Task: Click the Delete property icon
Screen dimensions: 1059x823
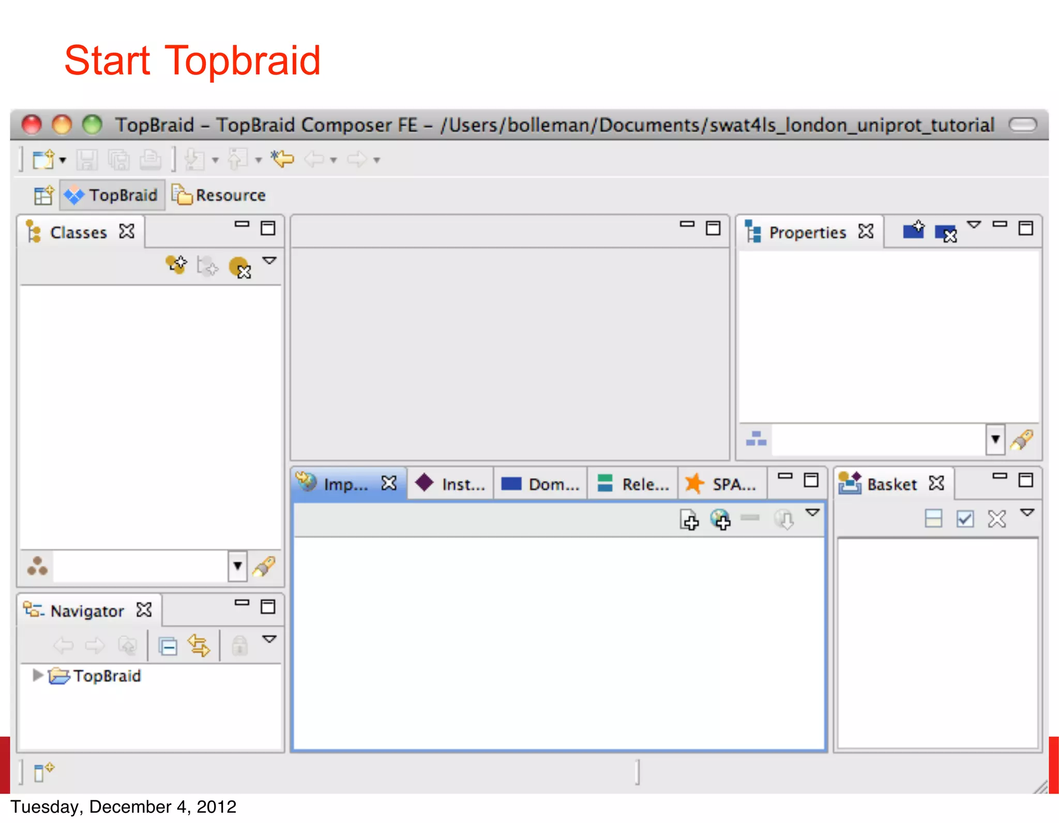Action: 946,233
